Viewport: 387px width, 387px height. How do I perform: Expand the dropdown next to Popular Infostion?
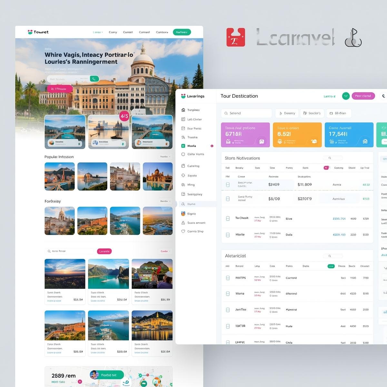[x=165, y=157]
